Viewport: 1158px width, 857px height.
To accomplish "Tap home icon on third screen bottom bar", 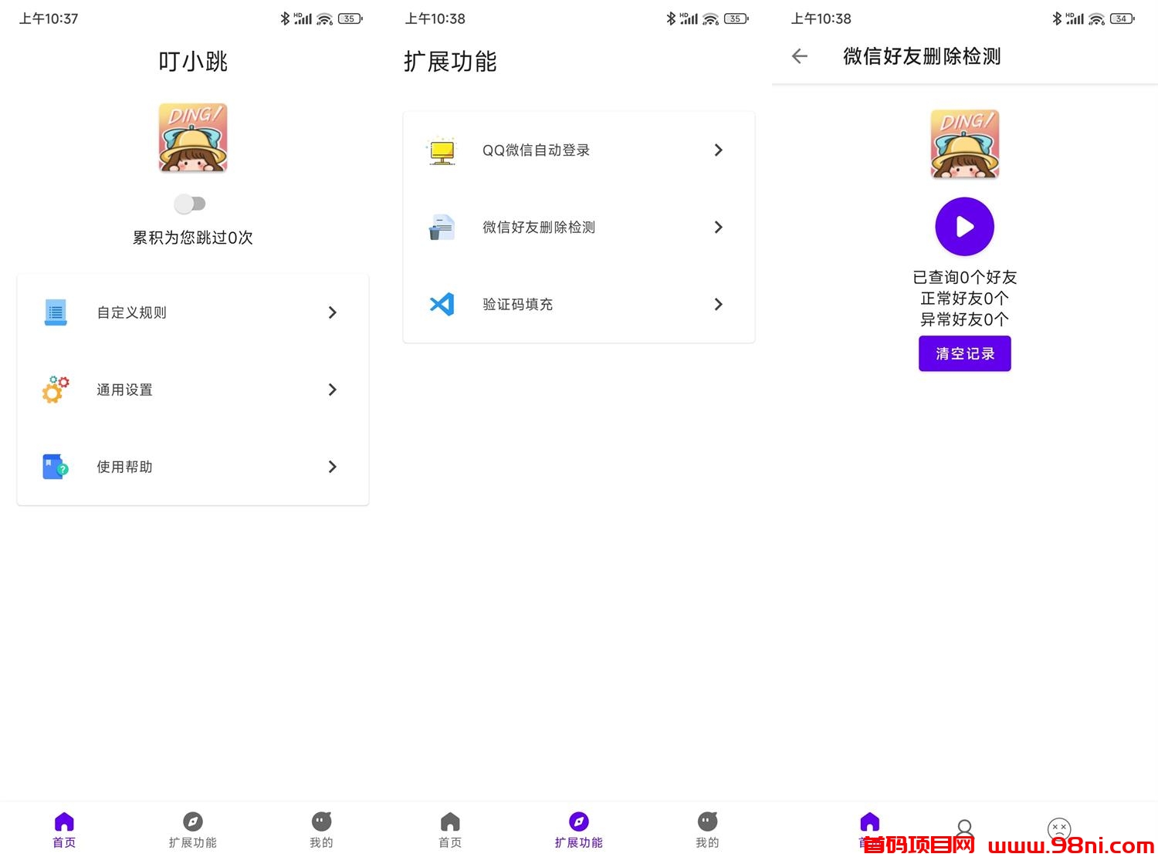I will pos(870,822).
